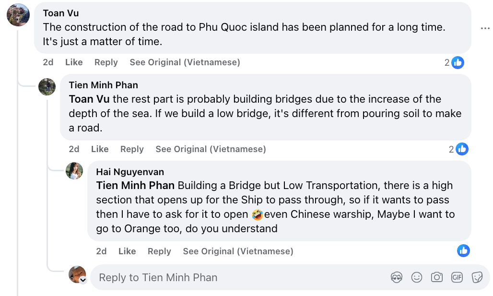Open three-dot options for Toan Vu's comment
This screenshot has height=296, width=493.
click(485, 28)
